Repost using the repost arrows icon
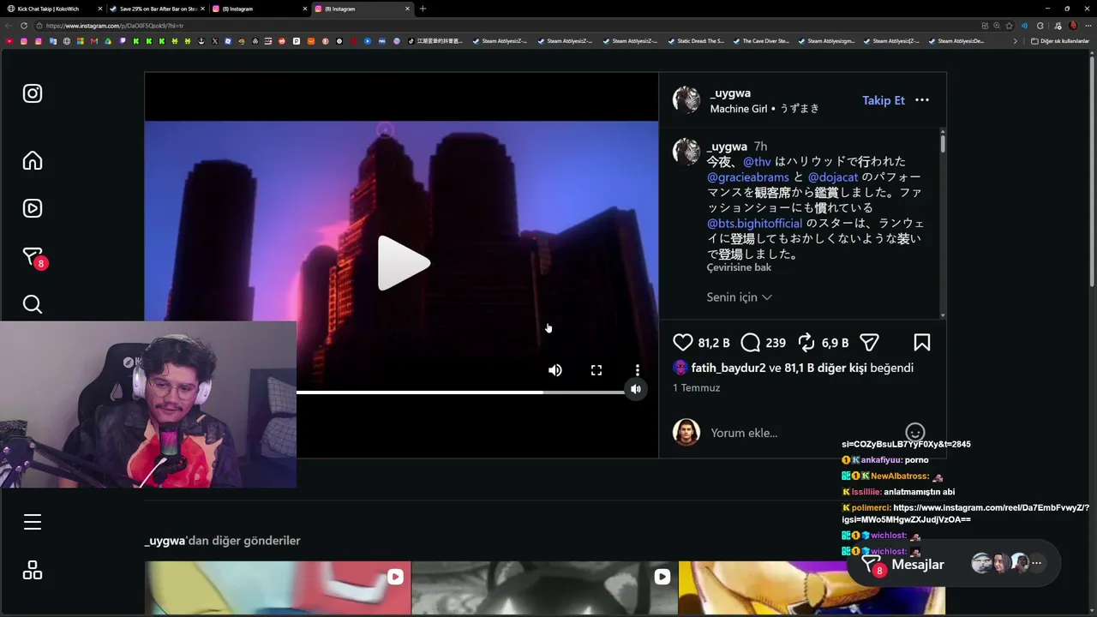1097x617 pixels. tap(806, 343)
